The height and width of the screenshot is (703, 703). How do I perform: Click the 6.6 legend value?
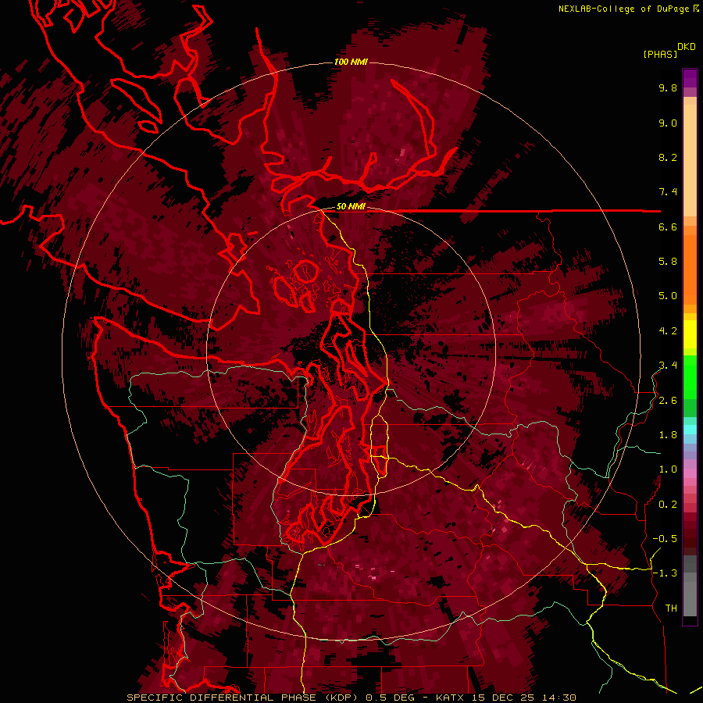coord(668,227)
